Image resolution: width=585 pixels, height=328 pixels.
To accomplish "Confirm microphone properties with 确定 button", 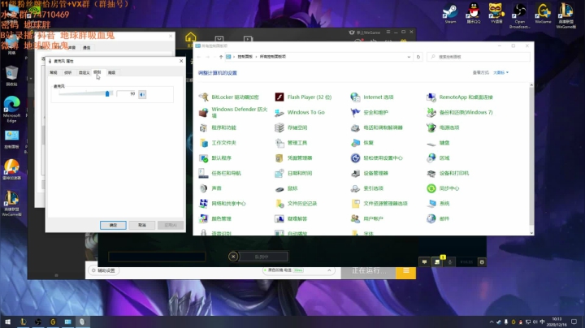I will click(113, 225).
